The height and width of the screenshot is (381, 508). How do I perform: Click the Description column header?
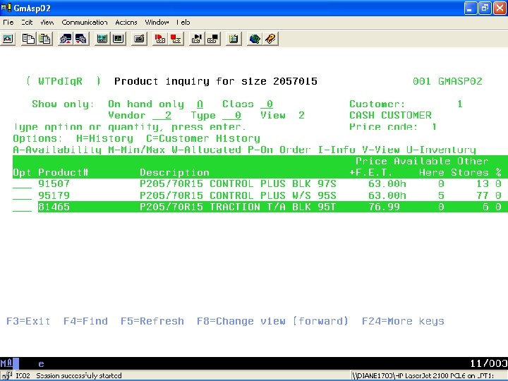[x=175, y=172]
